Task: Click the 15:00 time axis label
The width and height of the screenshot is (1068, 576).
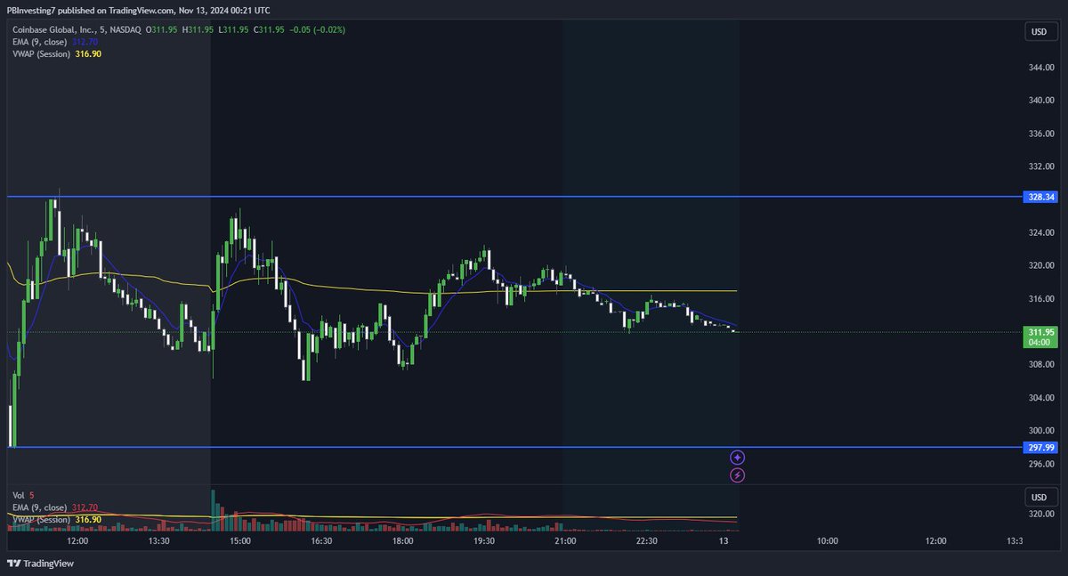Action: 239,540
